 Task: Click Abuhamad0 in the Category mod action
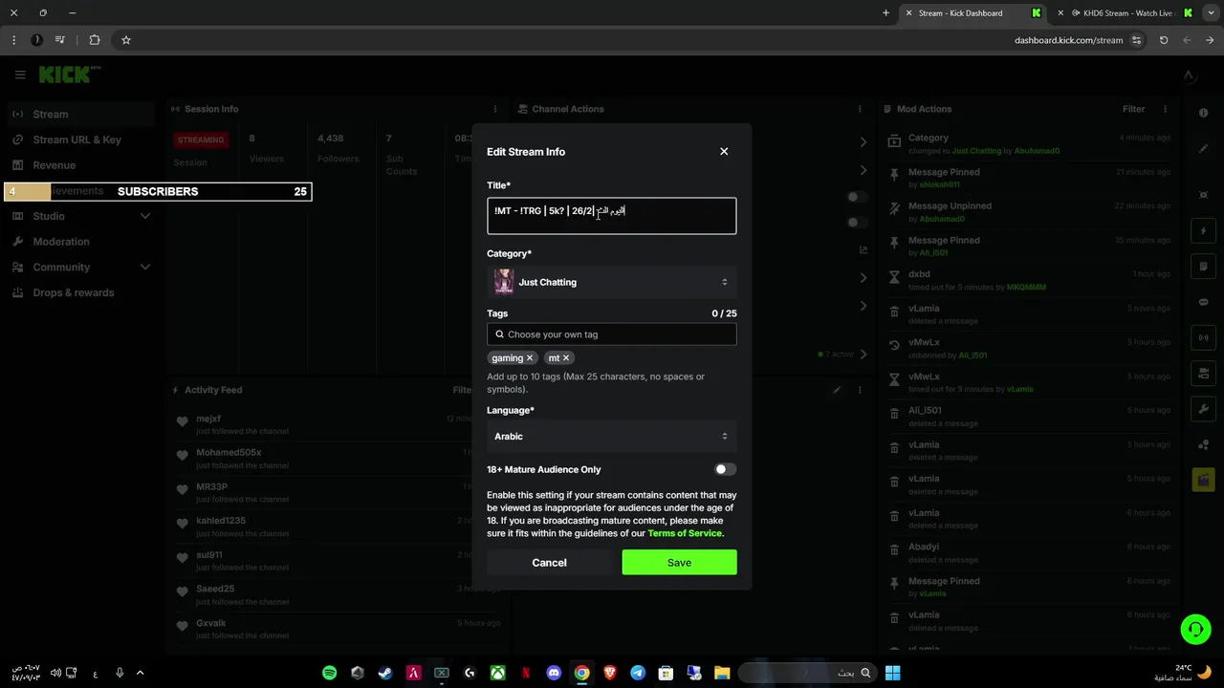click(x=1037, y=151)
